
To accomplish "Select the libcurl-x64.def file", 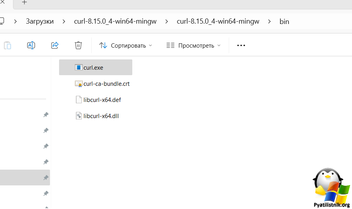I will [x=98, y=100].
